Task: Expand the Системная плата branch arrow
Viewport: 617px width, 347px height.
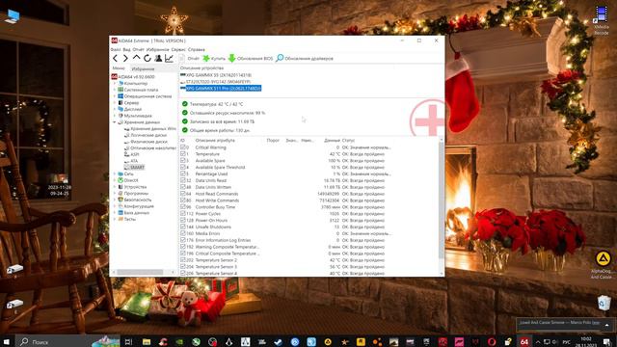Action: [115, 90]
